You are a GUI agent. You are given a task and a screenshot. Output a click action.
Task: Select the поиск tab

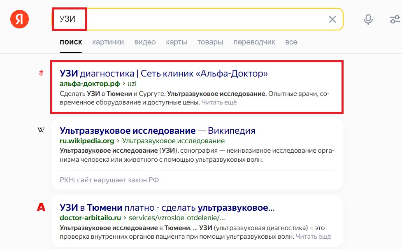pyautogui.click(x=71, y=42)
